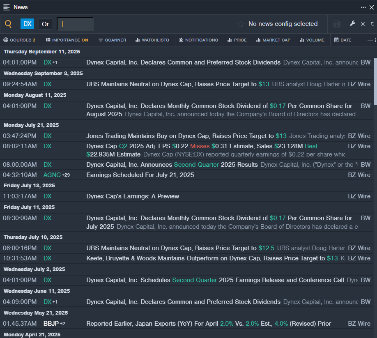Toggle the Or search operator
The width and height of the screenshot is (377, 338).
[45, 24]
